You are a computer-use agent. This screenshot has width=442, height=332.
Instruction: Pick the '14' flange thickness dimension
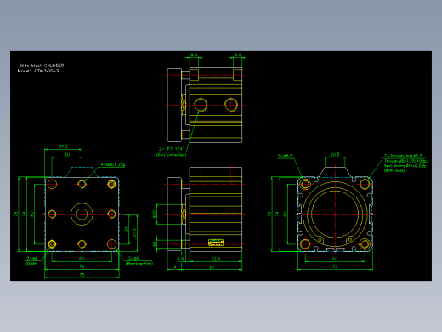pyautogui.click(x=174, y=266)
